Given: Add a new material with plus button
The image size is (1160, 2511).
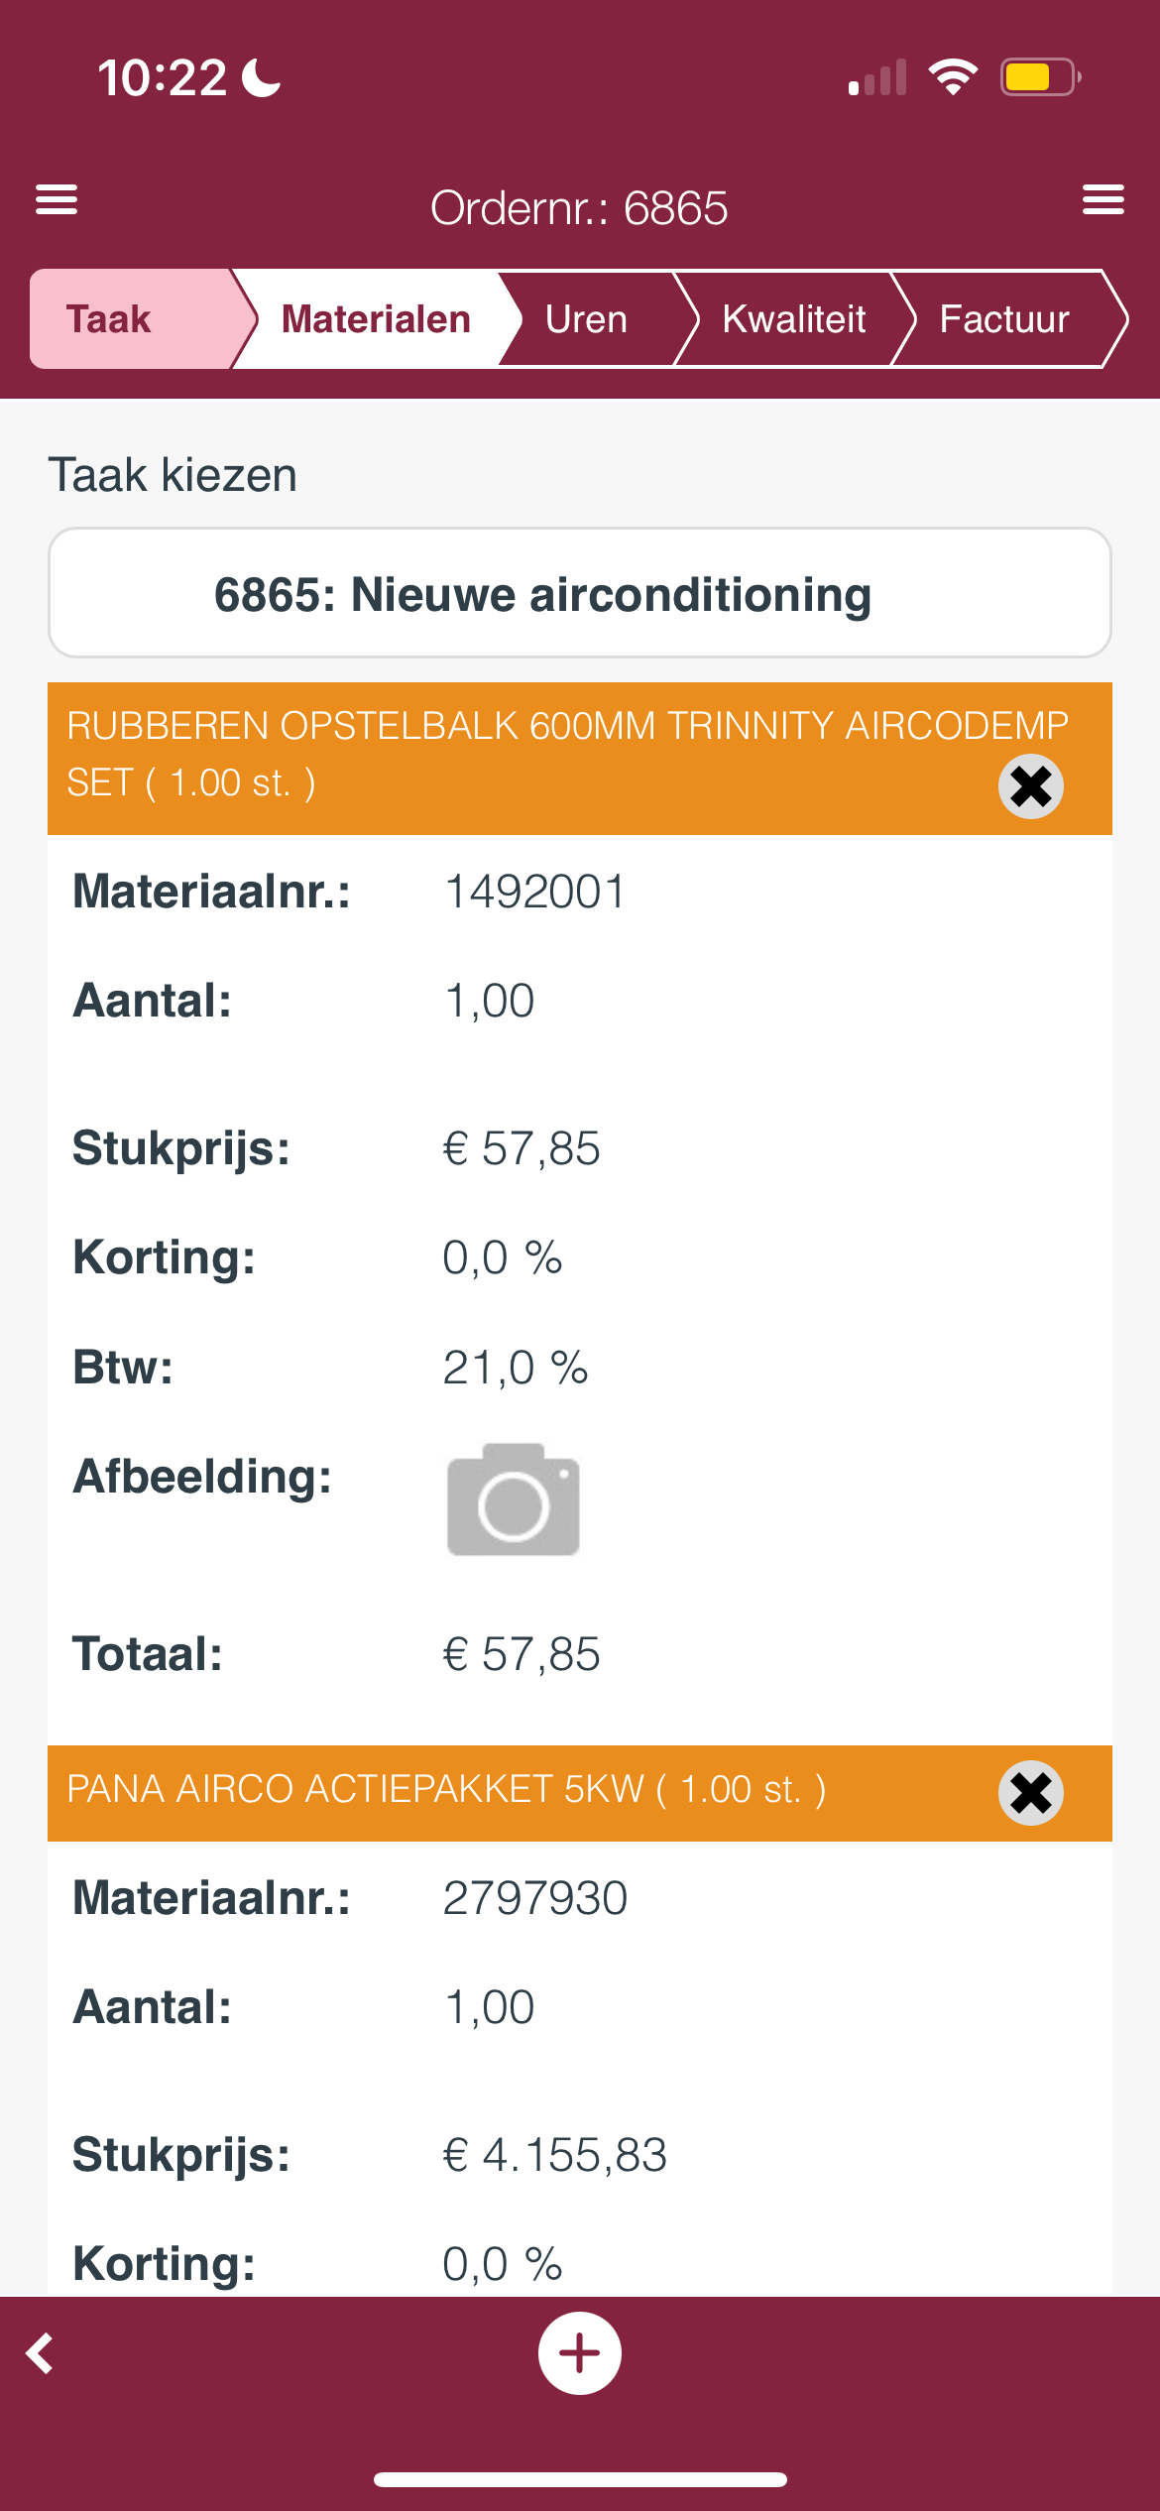Looking at the screenshot, I should tap(580, 2353).
